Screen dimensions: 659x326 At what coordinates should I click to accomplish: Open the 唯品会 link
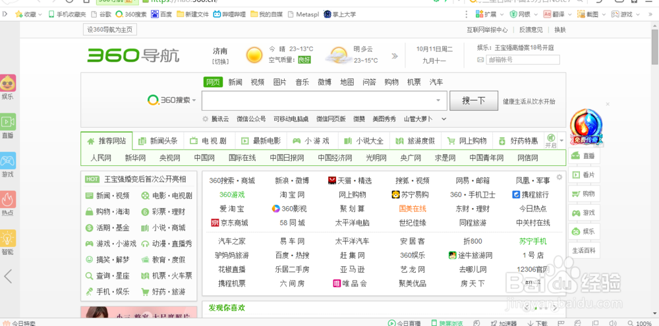(x=350, y=283)
